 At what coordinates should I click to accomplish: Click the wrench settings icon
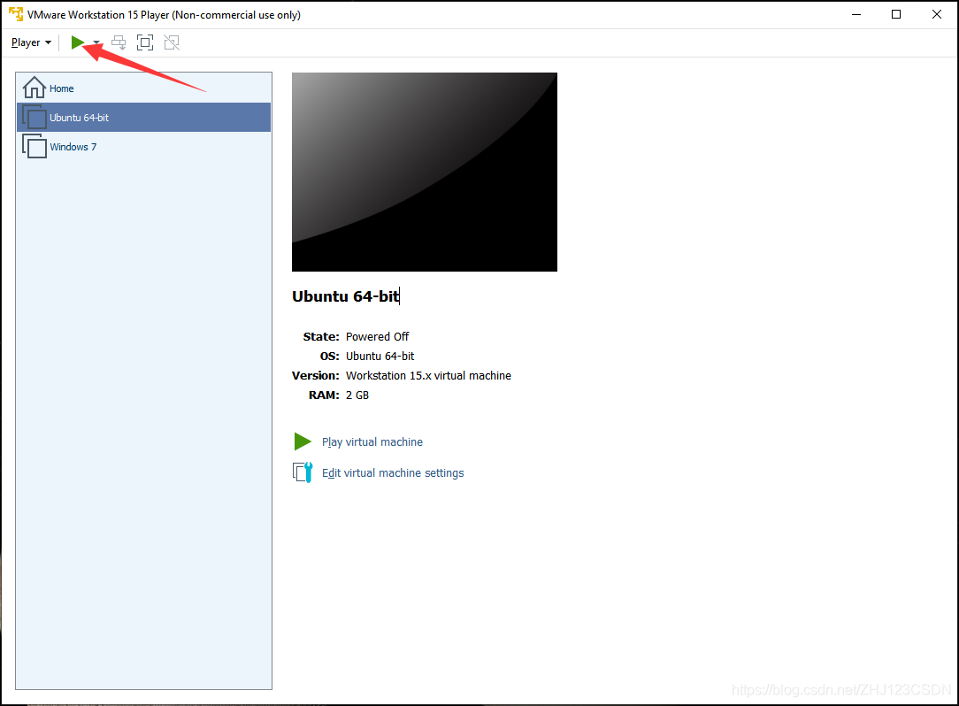point(303,472)
